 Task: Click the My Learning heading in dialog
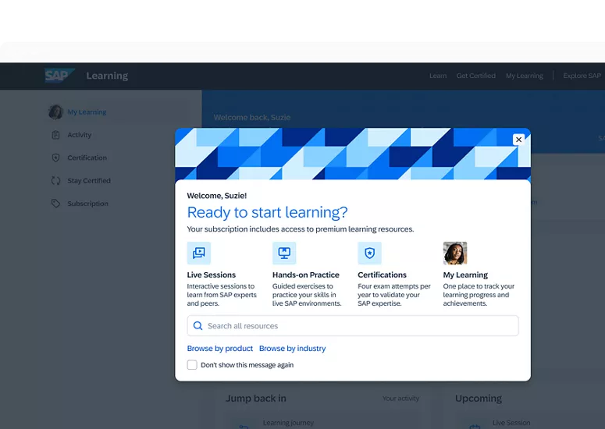465,275
